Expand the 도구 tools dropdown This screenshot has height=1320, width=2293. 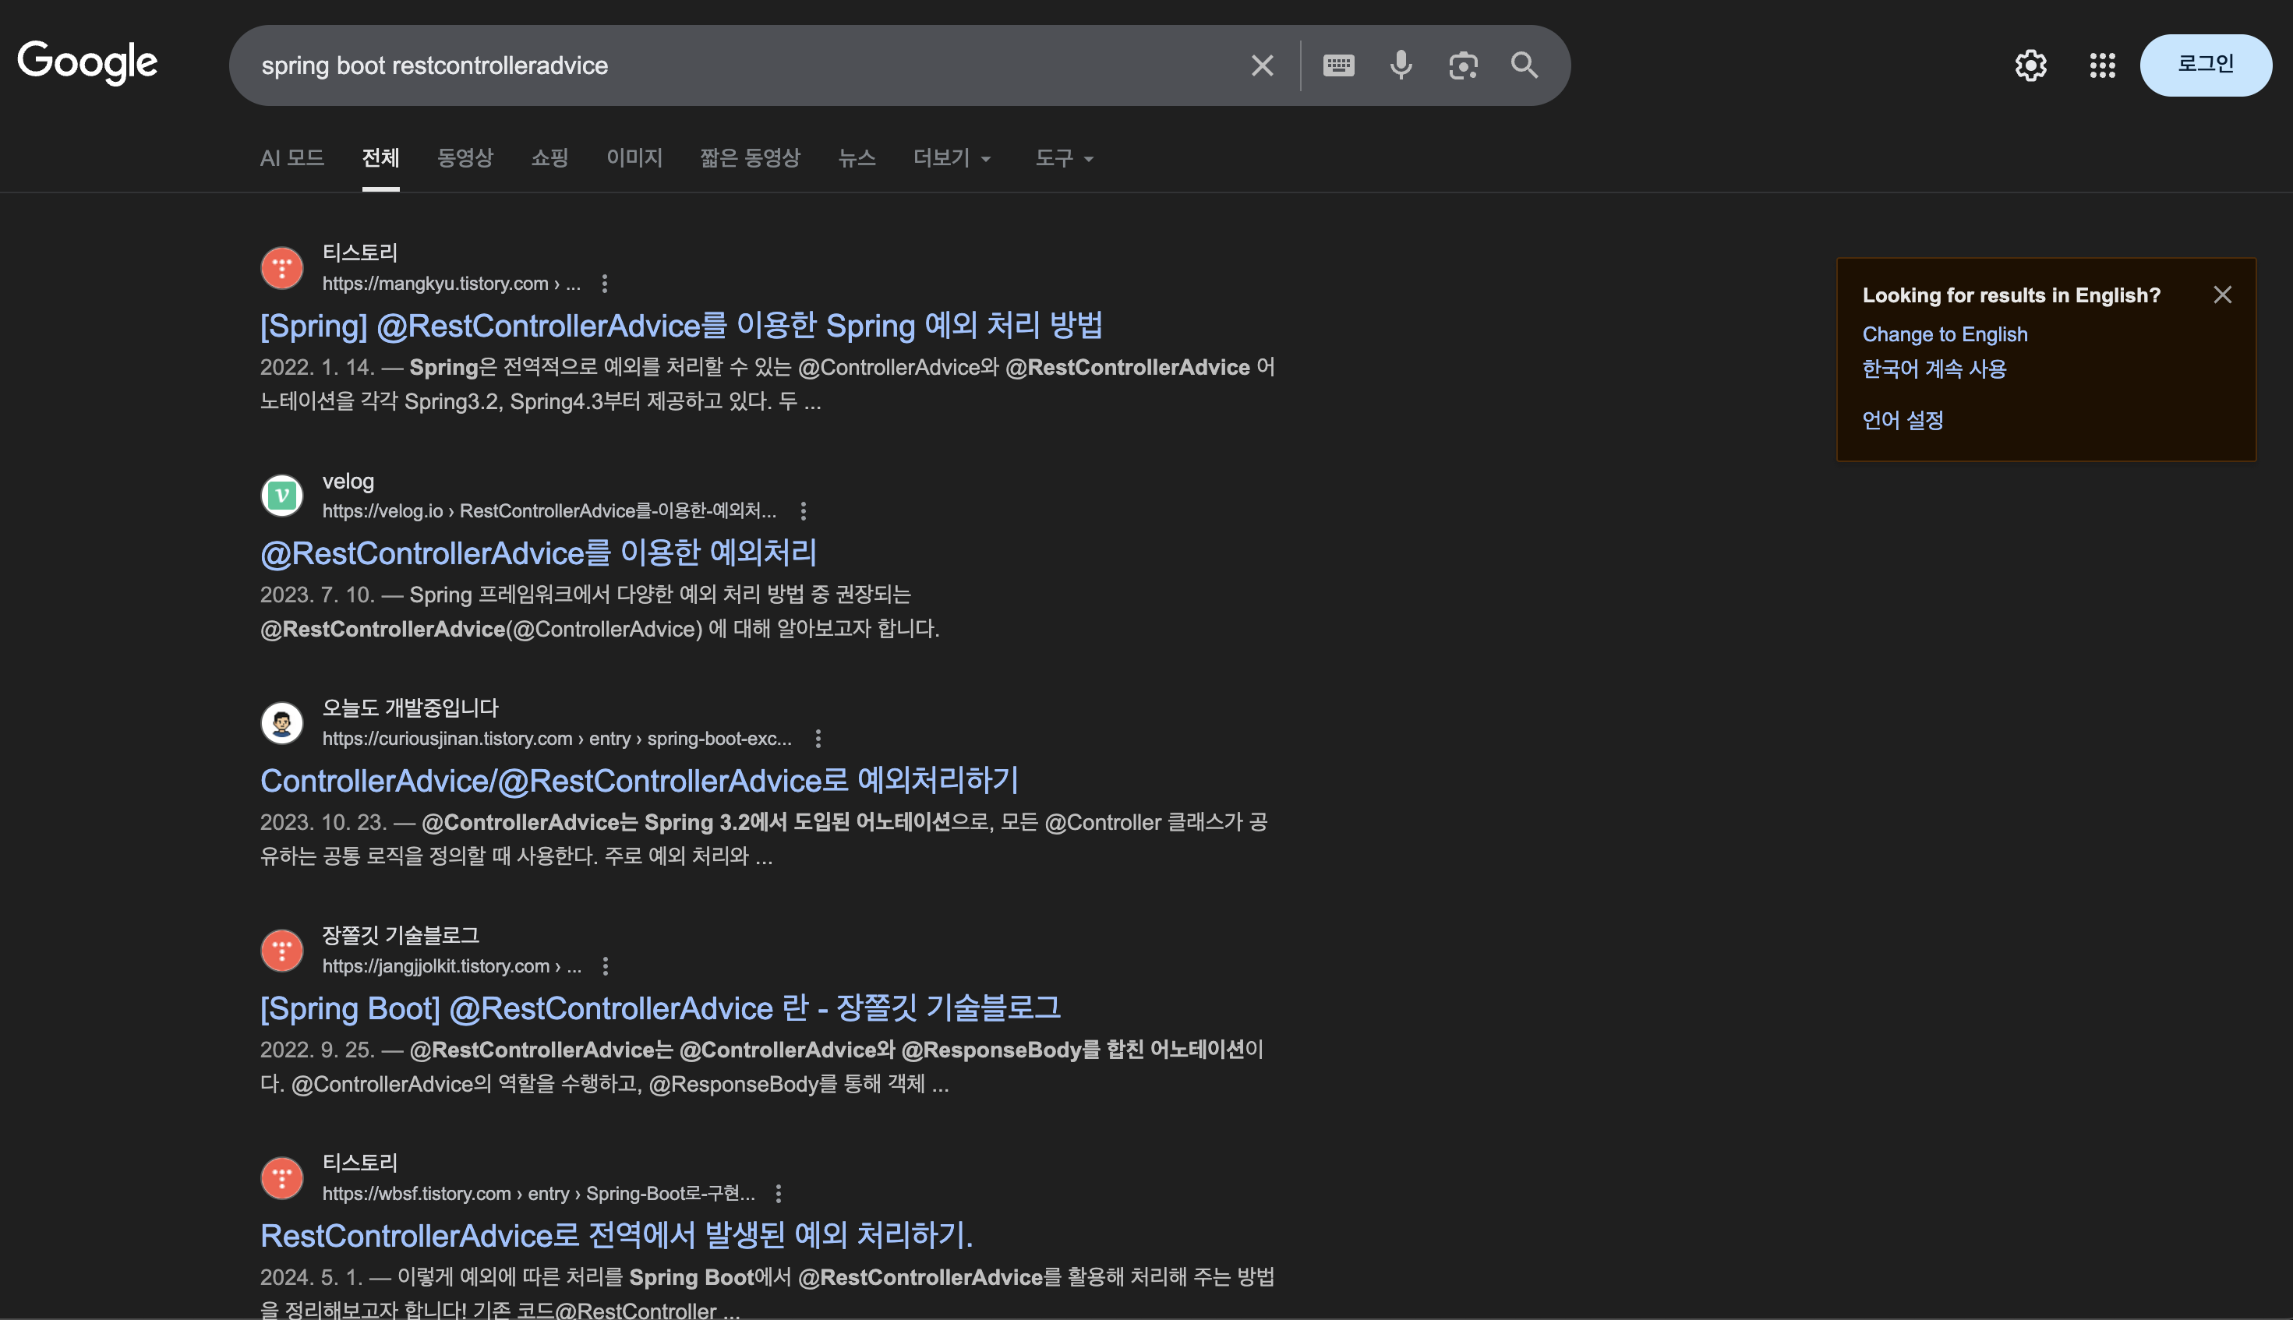coord(1064,159)
